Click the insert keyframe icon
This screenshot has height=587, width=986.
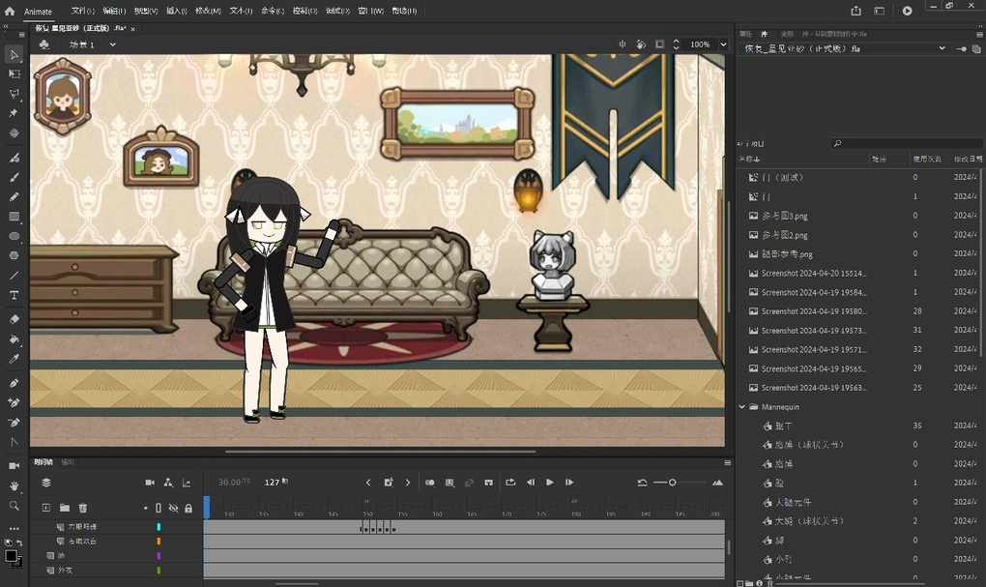click(388, 483)
